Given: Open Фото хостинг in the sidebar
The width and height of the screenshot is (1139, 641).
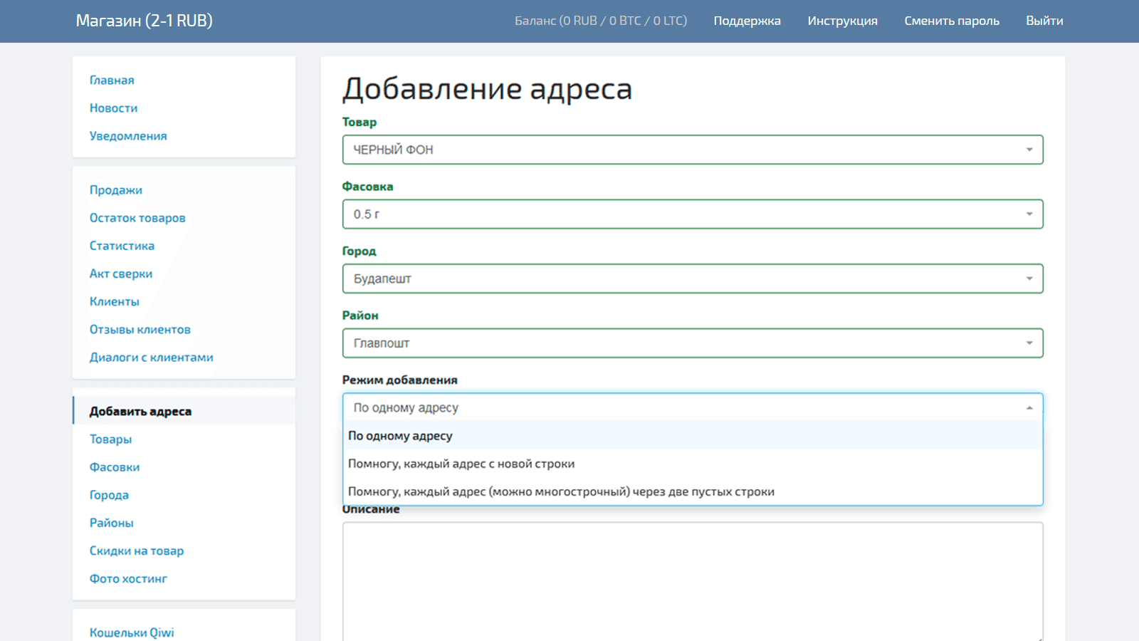Looking at the screenshot, I should 128,578.
